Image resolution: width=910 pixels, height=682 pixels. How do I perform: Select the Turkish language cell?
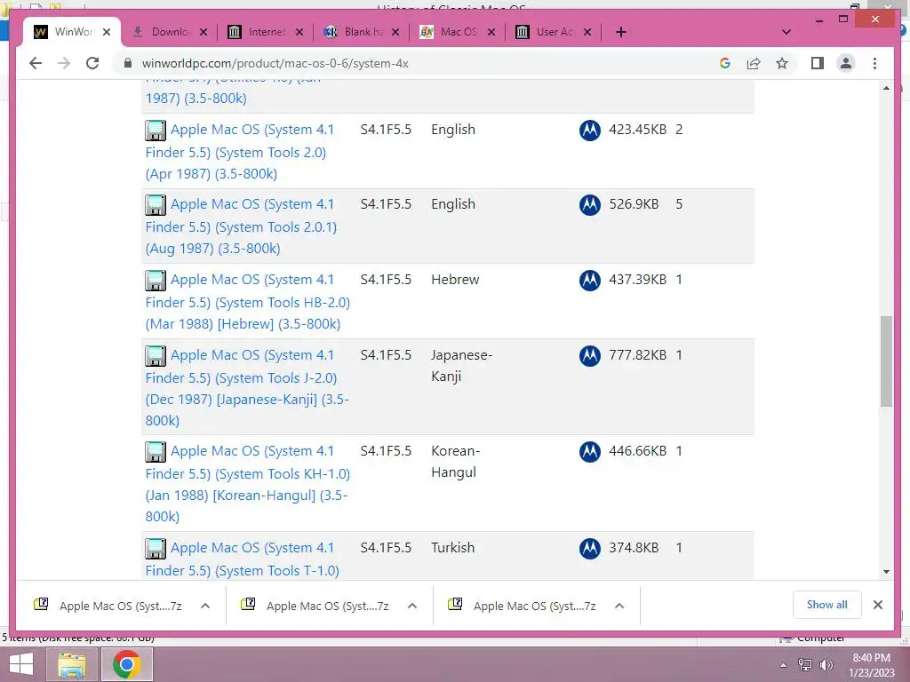tap(452, 547)
